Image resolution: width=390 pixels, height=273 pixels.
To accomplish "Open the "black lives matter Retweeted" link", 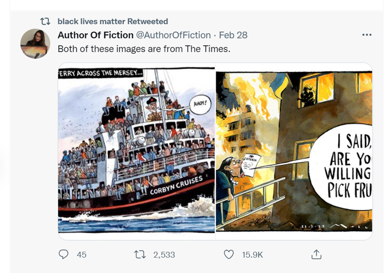I will [112, 22].
